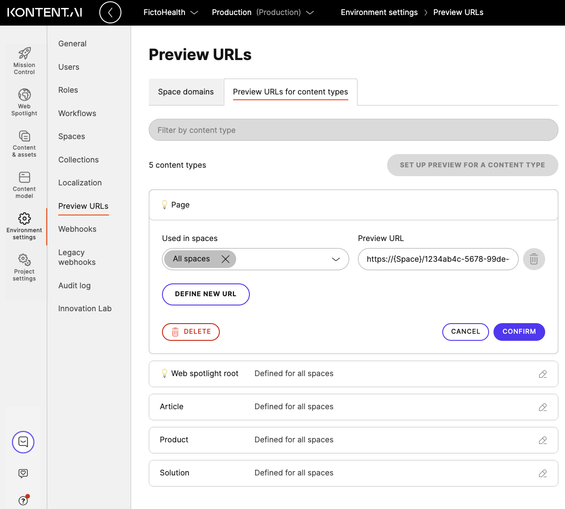
Task: Open the help icon with notification badge
Action: coord(23,501)
